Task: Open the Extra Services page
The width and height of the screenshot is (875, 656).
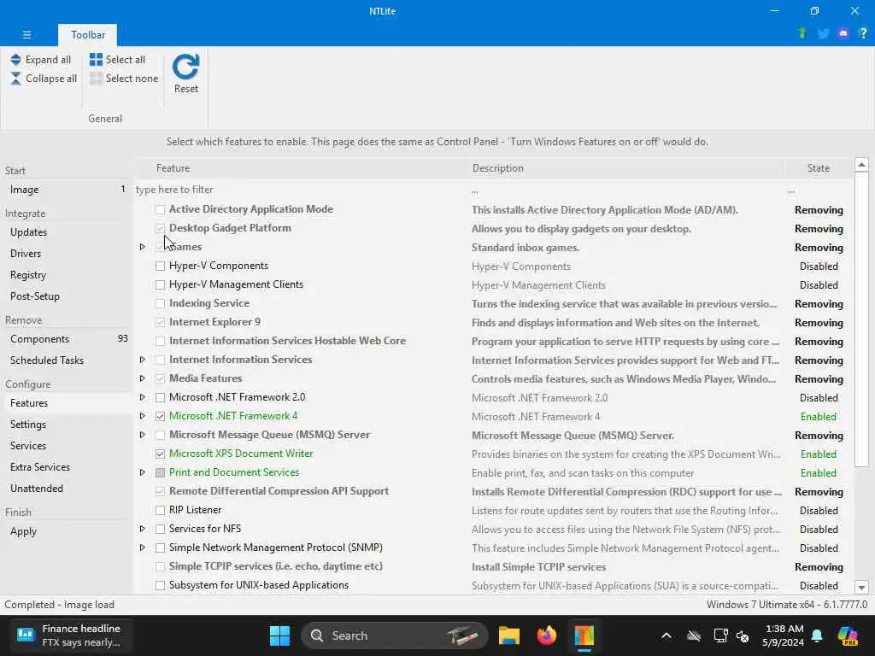Action: (x=66, y=467)
